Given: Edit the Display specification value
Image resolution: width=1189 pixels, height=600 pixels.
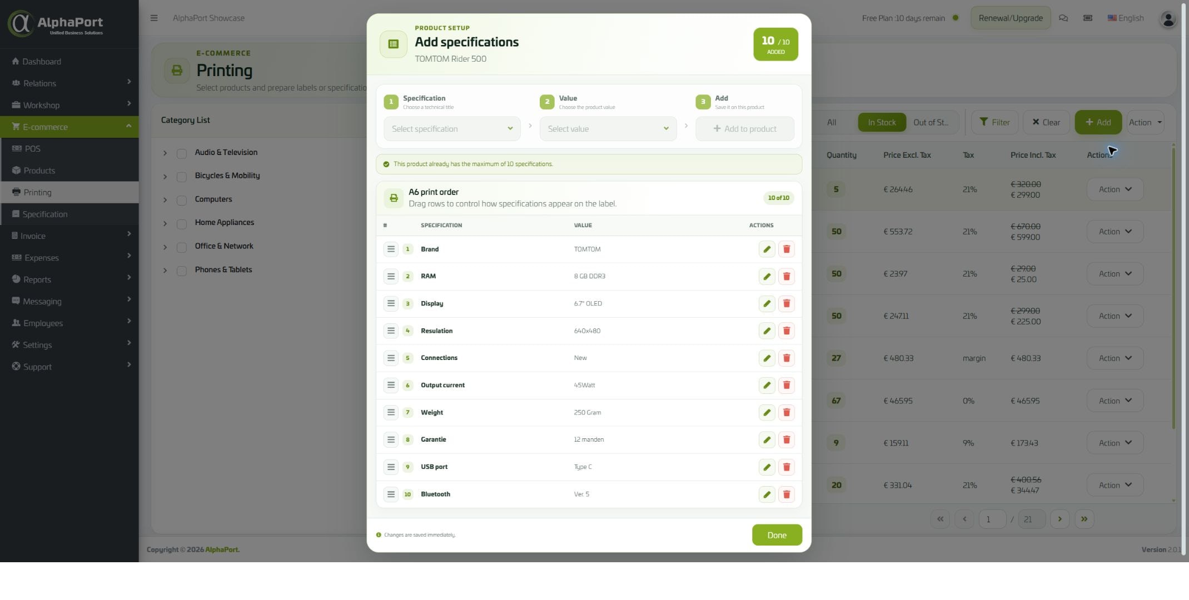Looking at the screenshot, I should [767, 304].
